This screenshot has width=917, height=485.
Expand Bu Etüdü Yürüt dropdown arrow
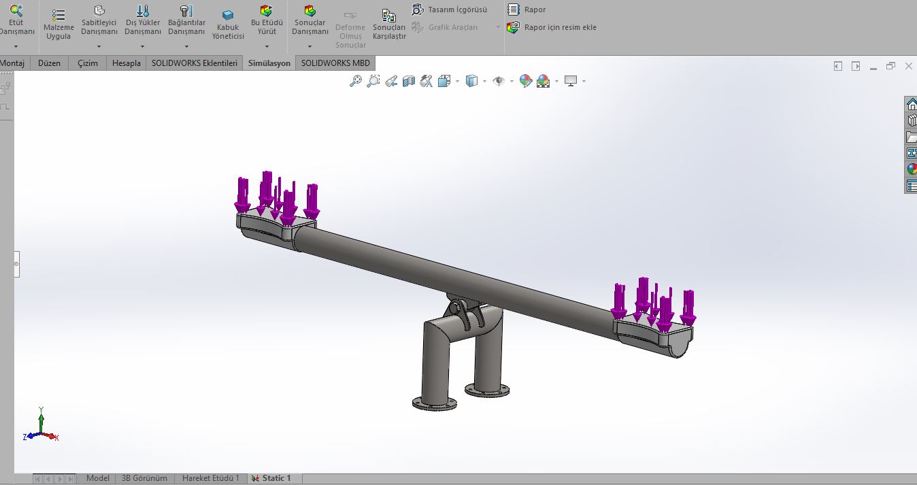[267, 46]
